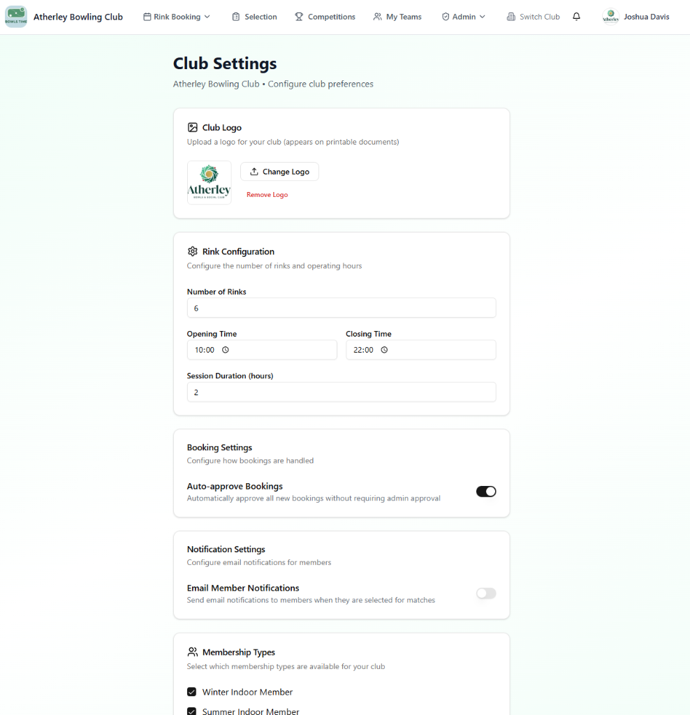Enable Email Member Notifications switch
Viewport: 690px width, 715px height.
[486, 594]
